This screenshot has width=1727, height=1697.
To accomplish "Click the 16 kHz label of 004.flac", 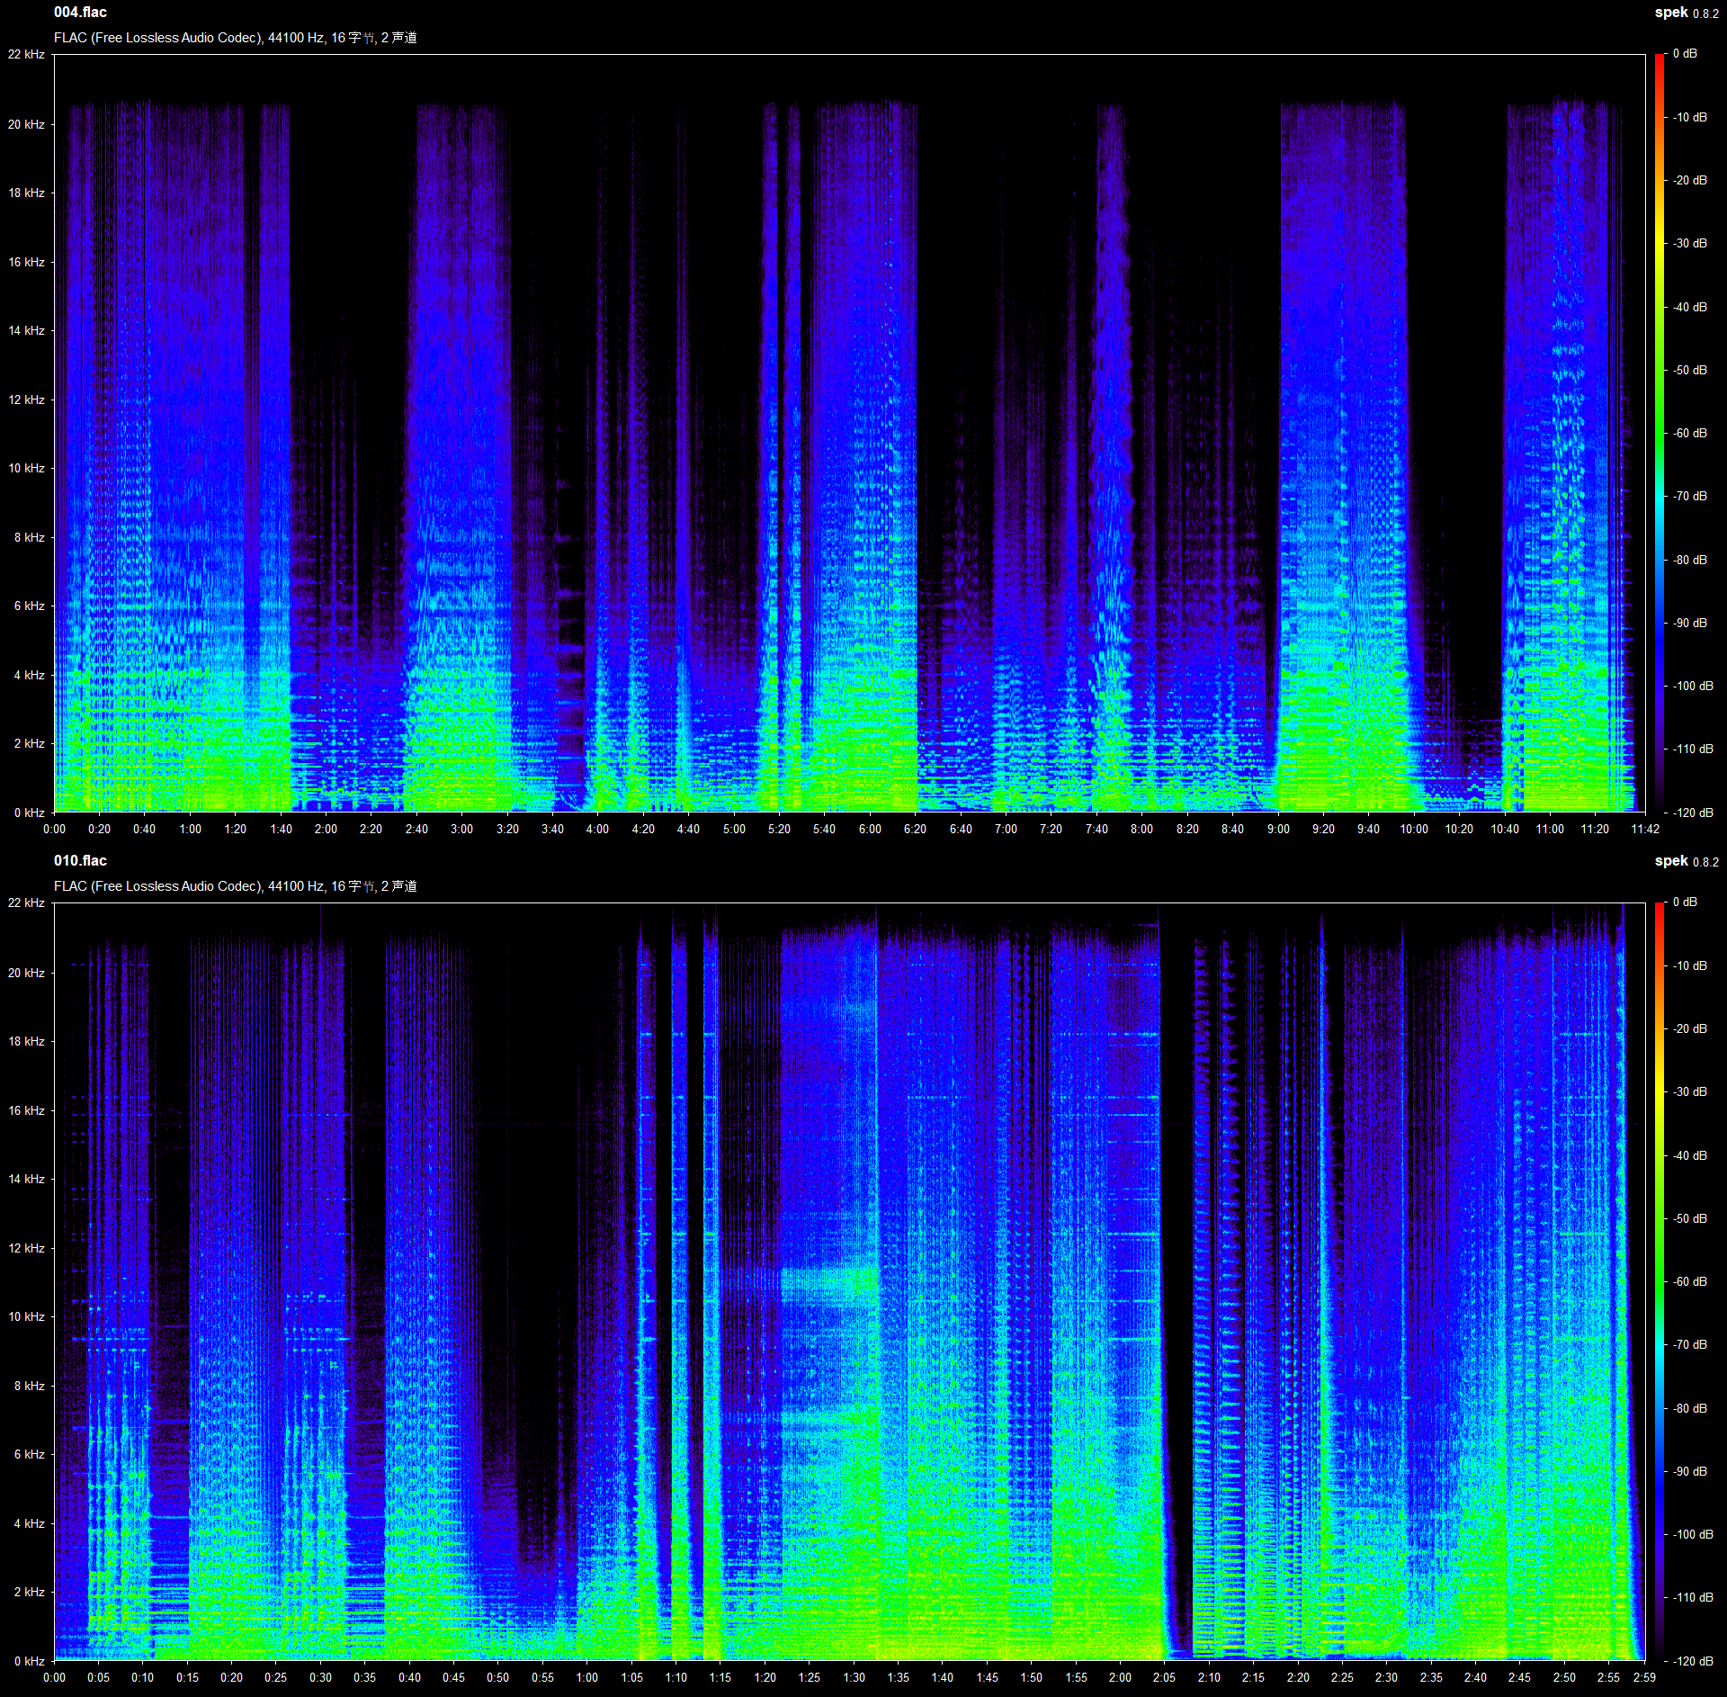I will (x=26, y=262).
